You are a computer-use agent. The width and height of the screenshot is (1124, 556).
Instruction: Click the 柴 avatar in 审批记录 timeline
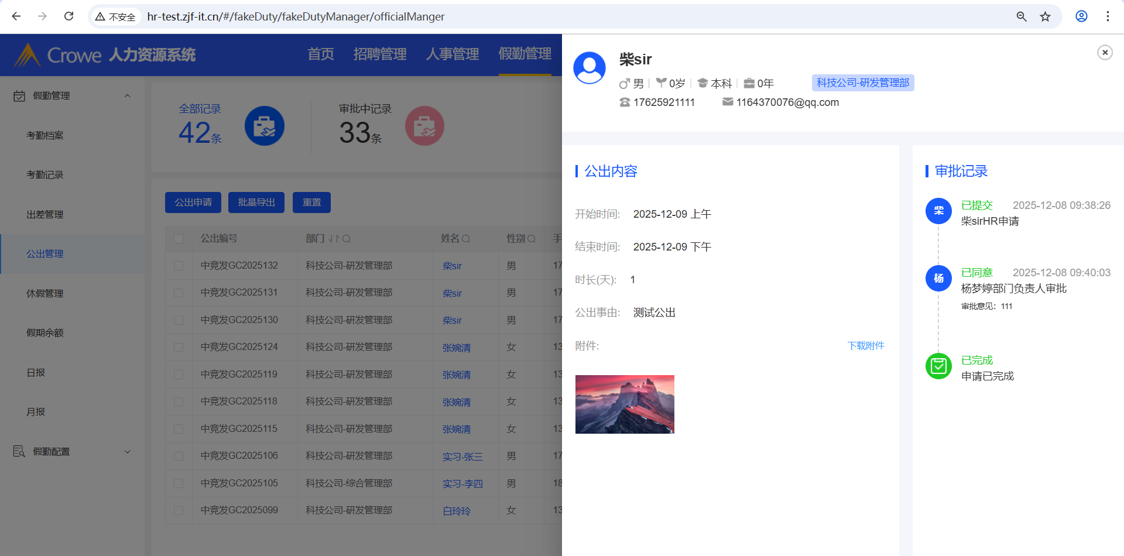click(x=938, y=211)
